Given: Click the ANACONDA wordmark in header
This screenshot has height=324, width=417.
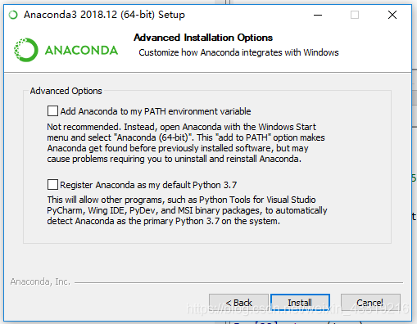Looking at the screenshot, I should 81,51.
